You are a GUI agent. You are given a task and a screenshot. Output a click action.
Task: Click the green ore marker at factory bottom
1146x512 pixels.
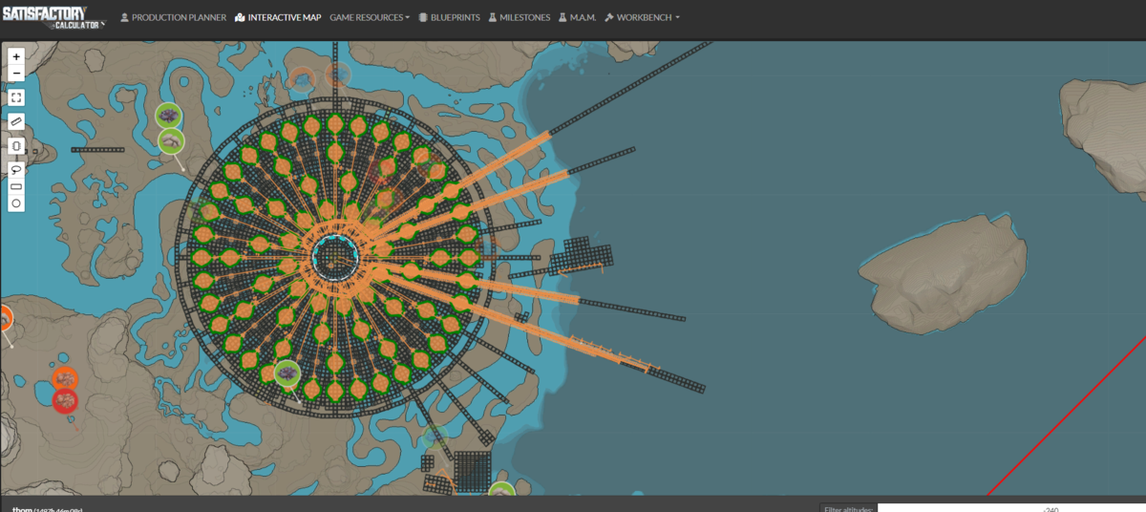pyautogui.click(x=287, y=373)
